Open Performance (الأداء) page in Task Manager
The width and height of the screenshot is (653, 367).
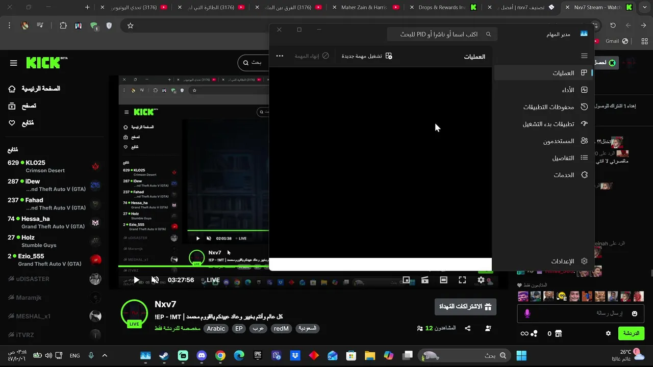(x=544, y=90)
